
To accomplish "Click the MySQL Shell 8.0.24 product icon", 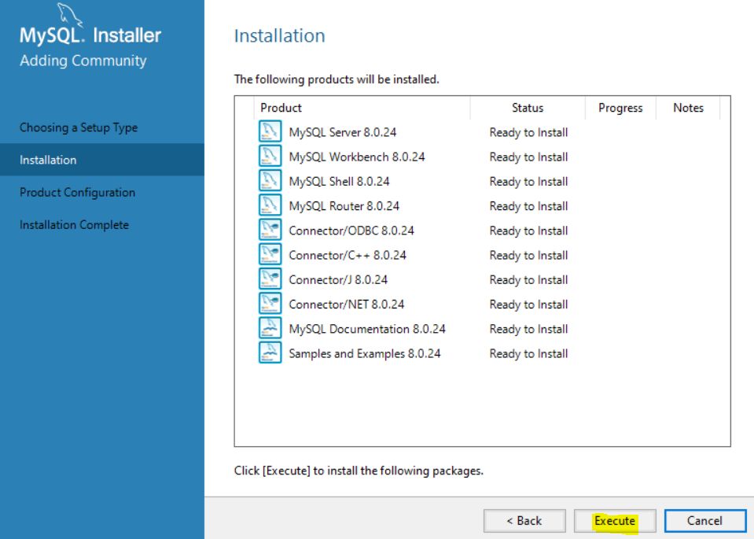I will (270, 180).
